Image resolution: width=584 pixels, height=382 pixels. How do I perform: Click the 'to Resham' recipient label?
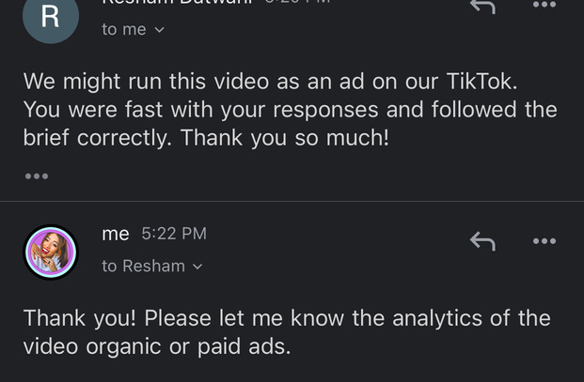pyautogui.click(x=143, y=267)
